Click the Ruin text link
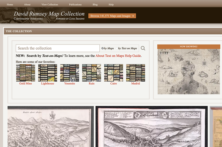Image resolution: width=222 pixels, height=147 pixels. (91, 84)
